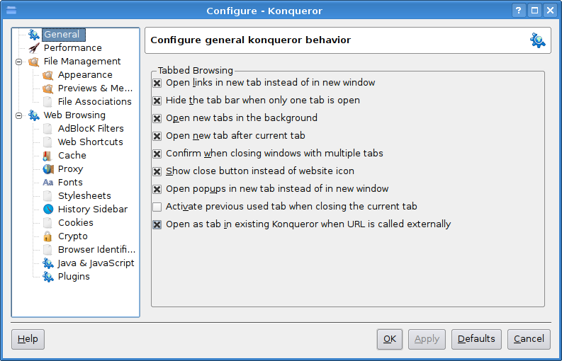Click the Java & JavaScript gear icon
The height and width of the screenshot is (361, 562).
tap(48, 263)
